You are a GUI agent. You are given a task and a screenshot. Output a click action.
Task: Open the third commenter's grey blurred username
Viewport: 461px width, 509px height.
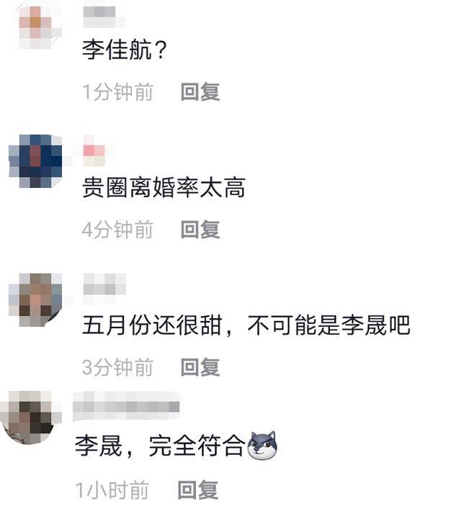(x=104, y=288)
